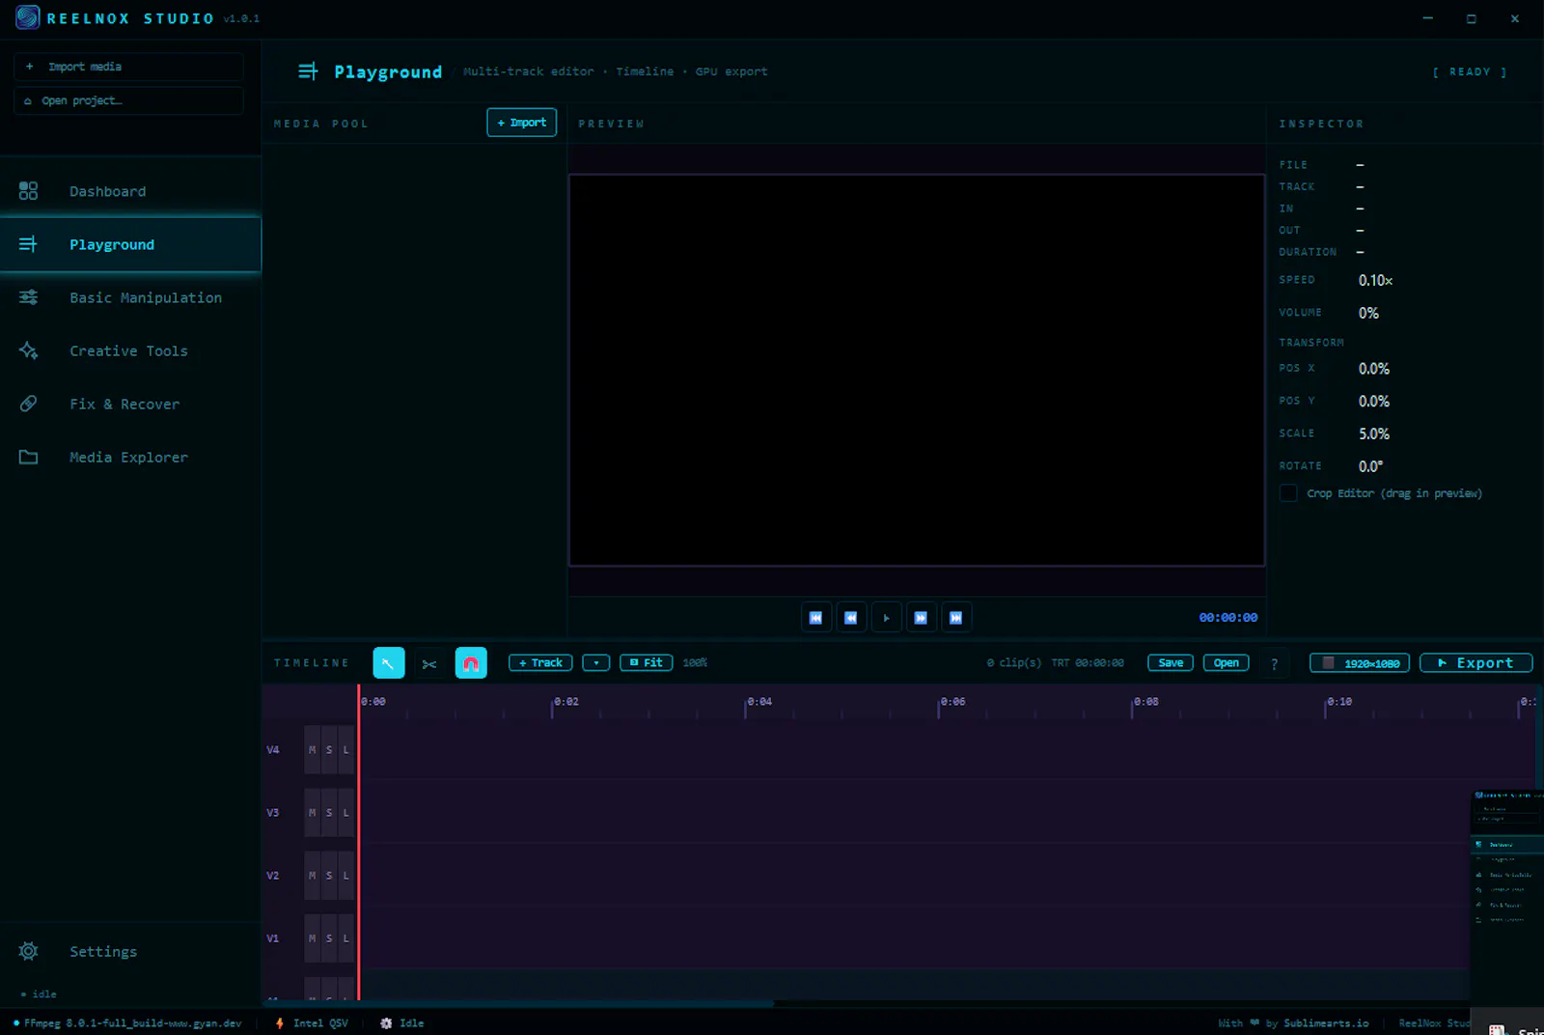Click the Playground sidebar icon
The width and height of the screenshot is (1544, 1035).
tap(29, 244)
